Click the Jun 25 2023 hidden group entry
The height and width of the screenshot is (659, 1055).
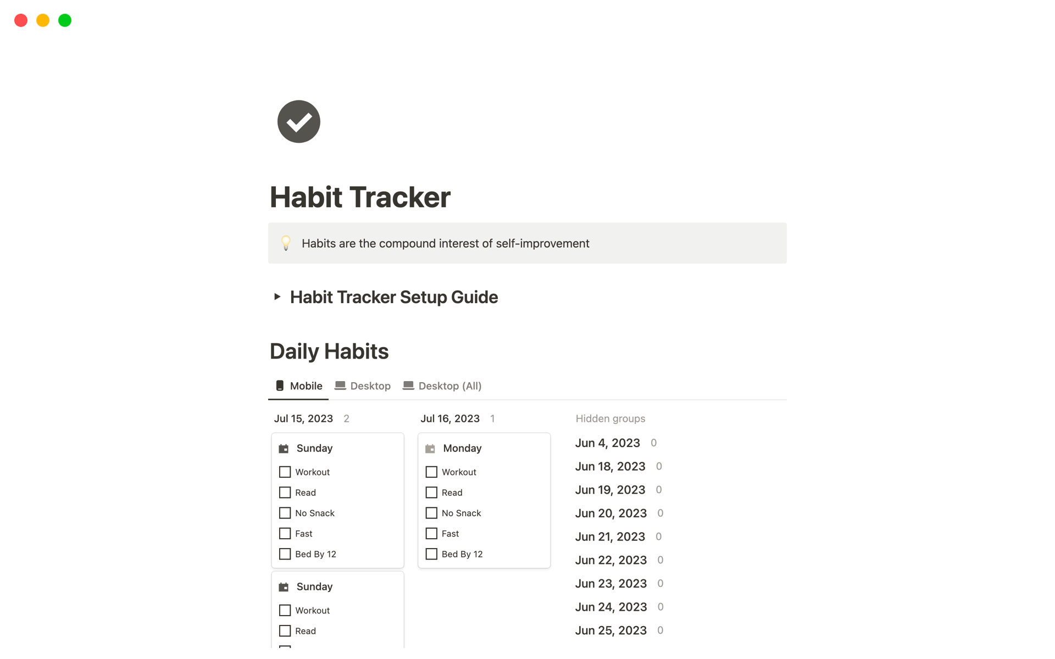pos(610,629)
